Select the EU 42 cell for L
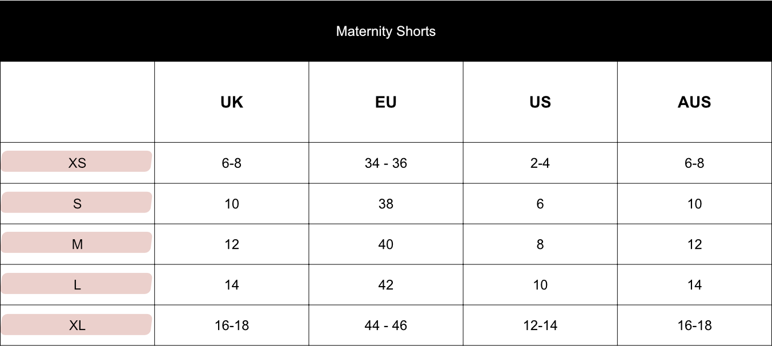 386,285
